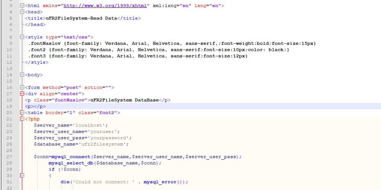This screenshot has width=381, height=190.
Task: Click the closing '</head>' tag
Action: (x=35, y=24)
